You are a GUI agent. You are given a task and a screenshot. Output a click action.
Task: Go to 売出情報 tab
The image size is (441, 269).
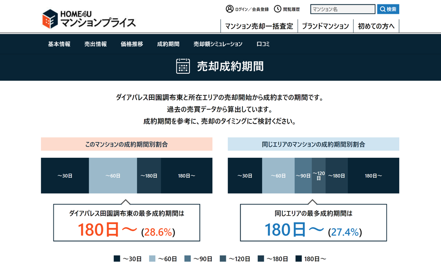96,44
